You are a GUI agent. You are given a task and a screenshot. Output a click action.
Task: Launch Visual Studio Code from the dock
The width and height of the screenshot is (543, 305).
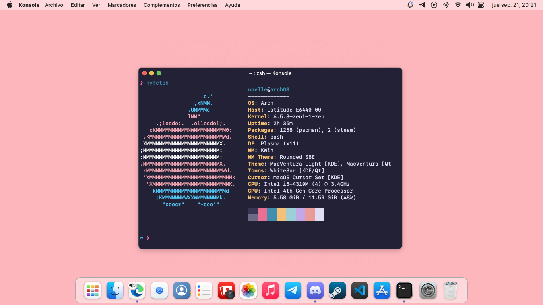pos(360,290)
